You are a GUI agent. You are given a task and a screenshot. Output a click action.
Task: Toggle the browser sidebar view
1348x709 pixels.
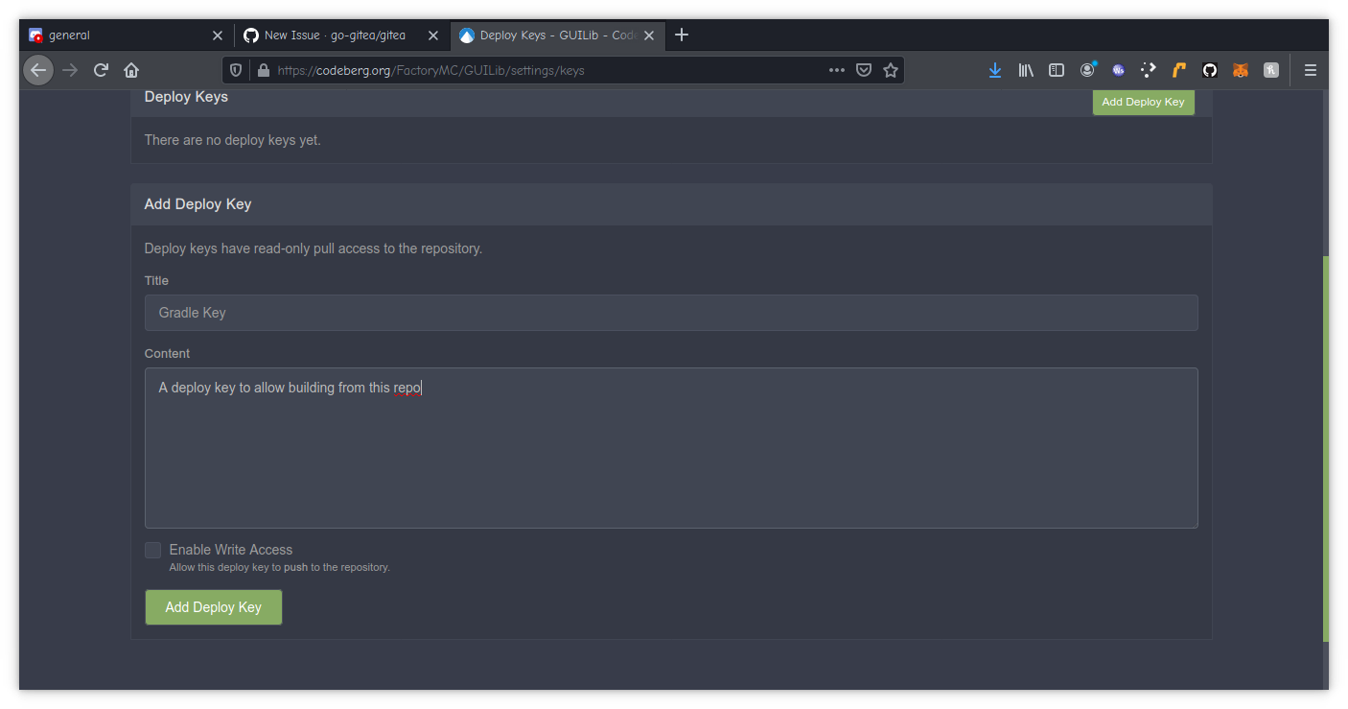click(1056, 69)
